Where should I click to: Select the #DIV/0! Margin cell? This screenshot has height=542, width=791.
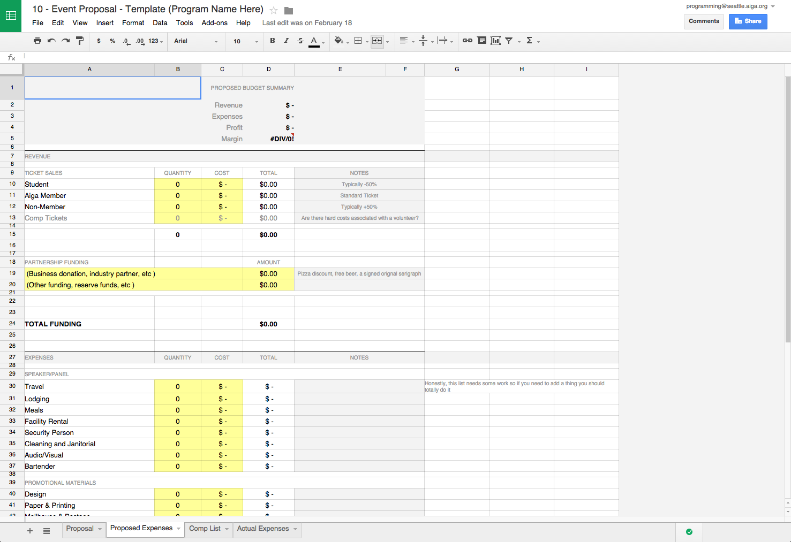(x=268, y=139)
